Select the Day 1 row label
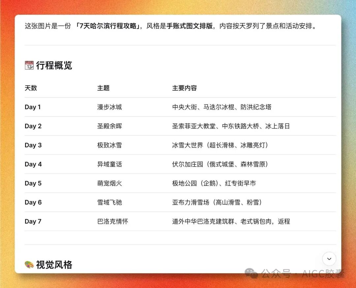356x288 pixels. [33, 107]
